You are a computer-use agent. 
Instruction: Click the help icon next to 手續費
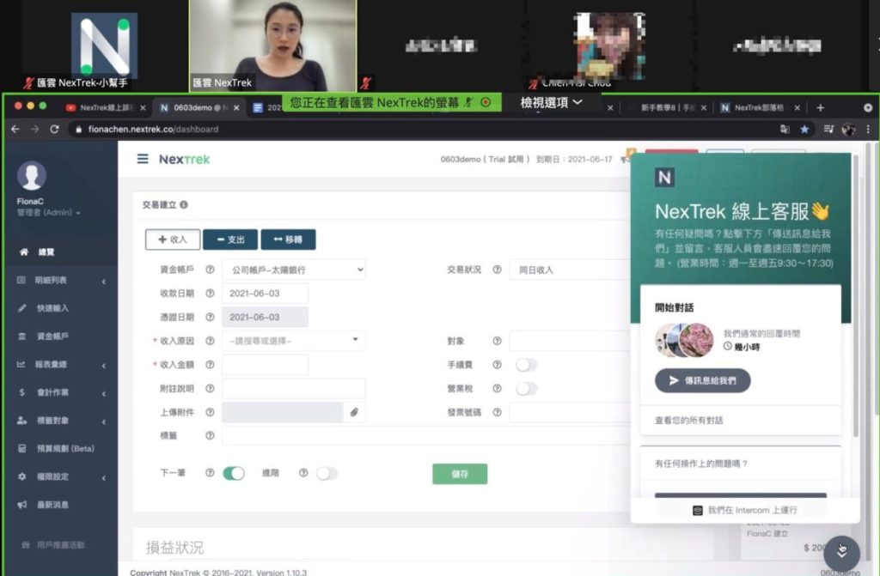click(498, 365)
